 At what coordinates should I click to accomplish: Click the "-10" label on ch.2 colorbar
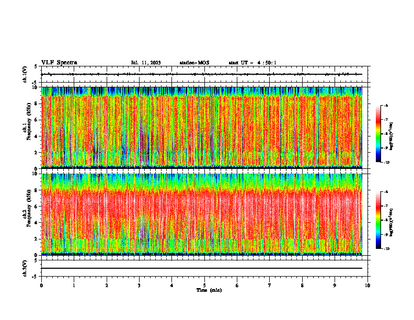point(386,249)
